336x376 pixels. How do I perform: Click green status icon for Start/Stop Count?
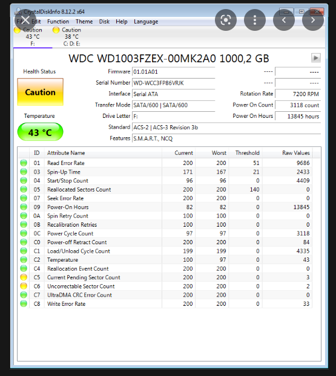[24, 180]
